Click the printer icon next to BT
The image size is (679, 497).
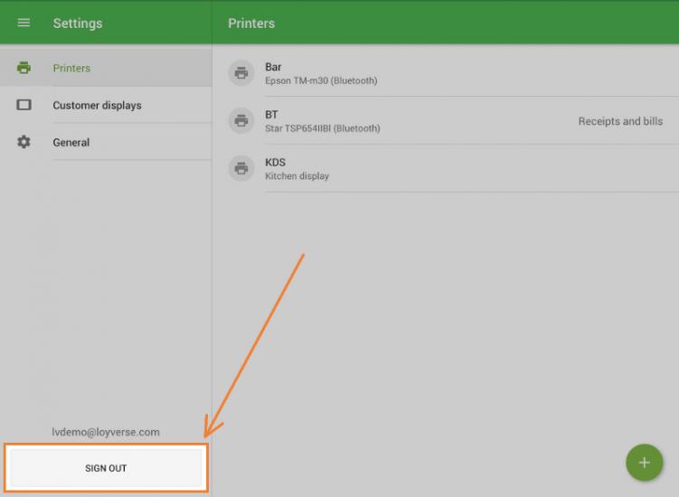tap(241, 120)
